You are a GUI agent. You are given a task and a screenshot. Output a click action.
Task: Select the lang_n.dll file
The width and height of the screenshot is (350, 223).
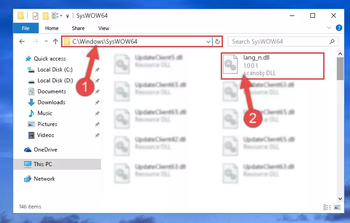272,66
